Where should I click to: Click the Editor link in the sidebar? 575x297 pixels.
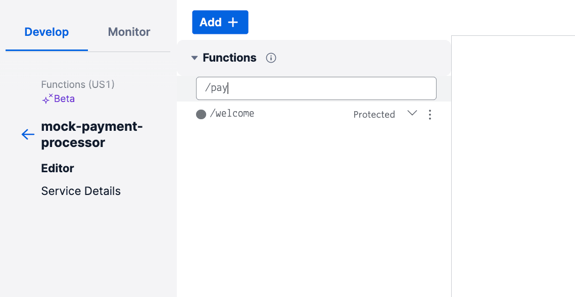click(x=57, y=168)
